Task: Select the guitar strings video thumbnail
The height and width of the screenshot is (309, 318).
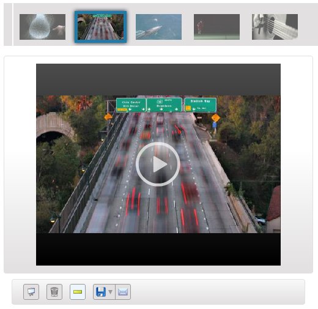Action: coord(275,27)
